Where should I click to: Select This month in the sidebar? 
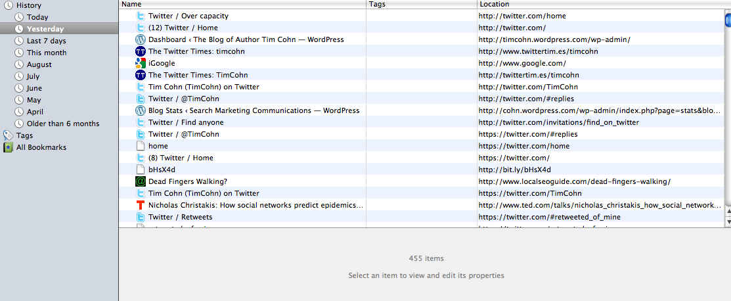(x=46, y=53)
